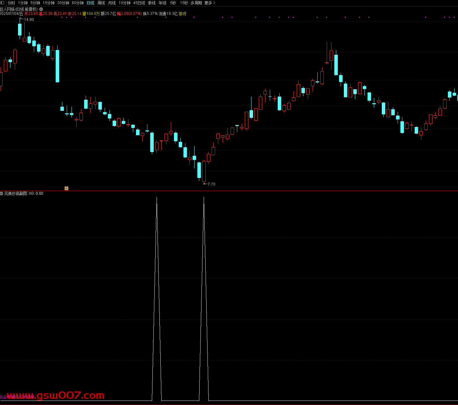Screen dimensions: 458x405
Task: Switch to the 年线 yearly tab
Action: (x=163, y=3)
